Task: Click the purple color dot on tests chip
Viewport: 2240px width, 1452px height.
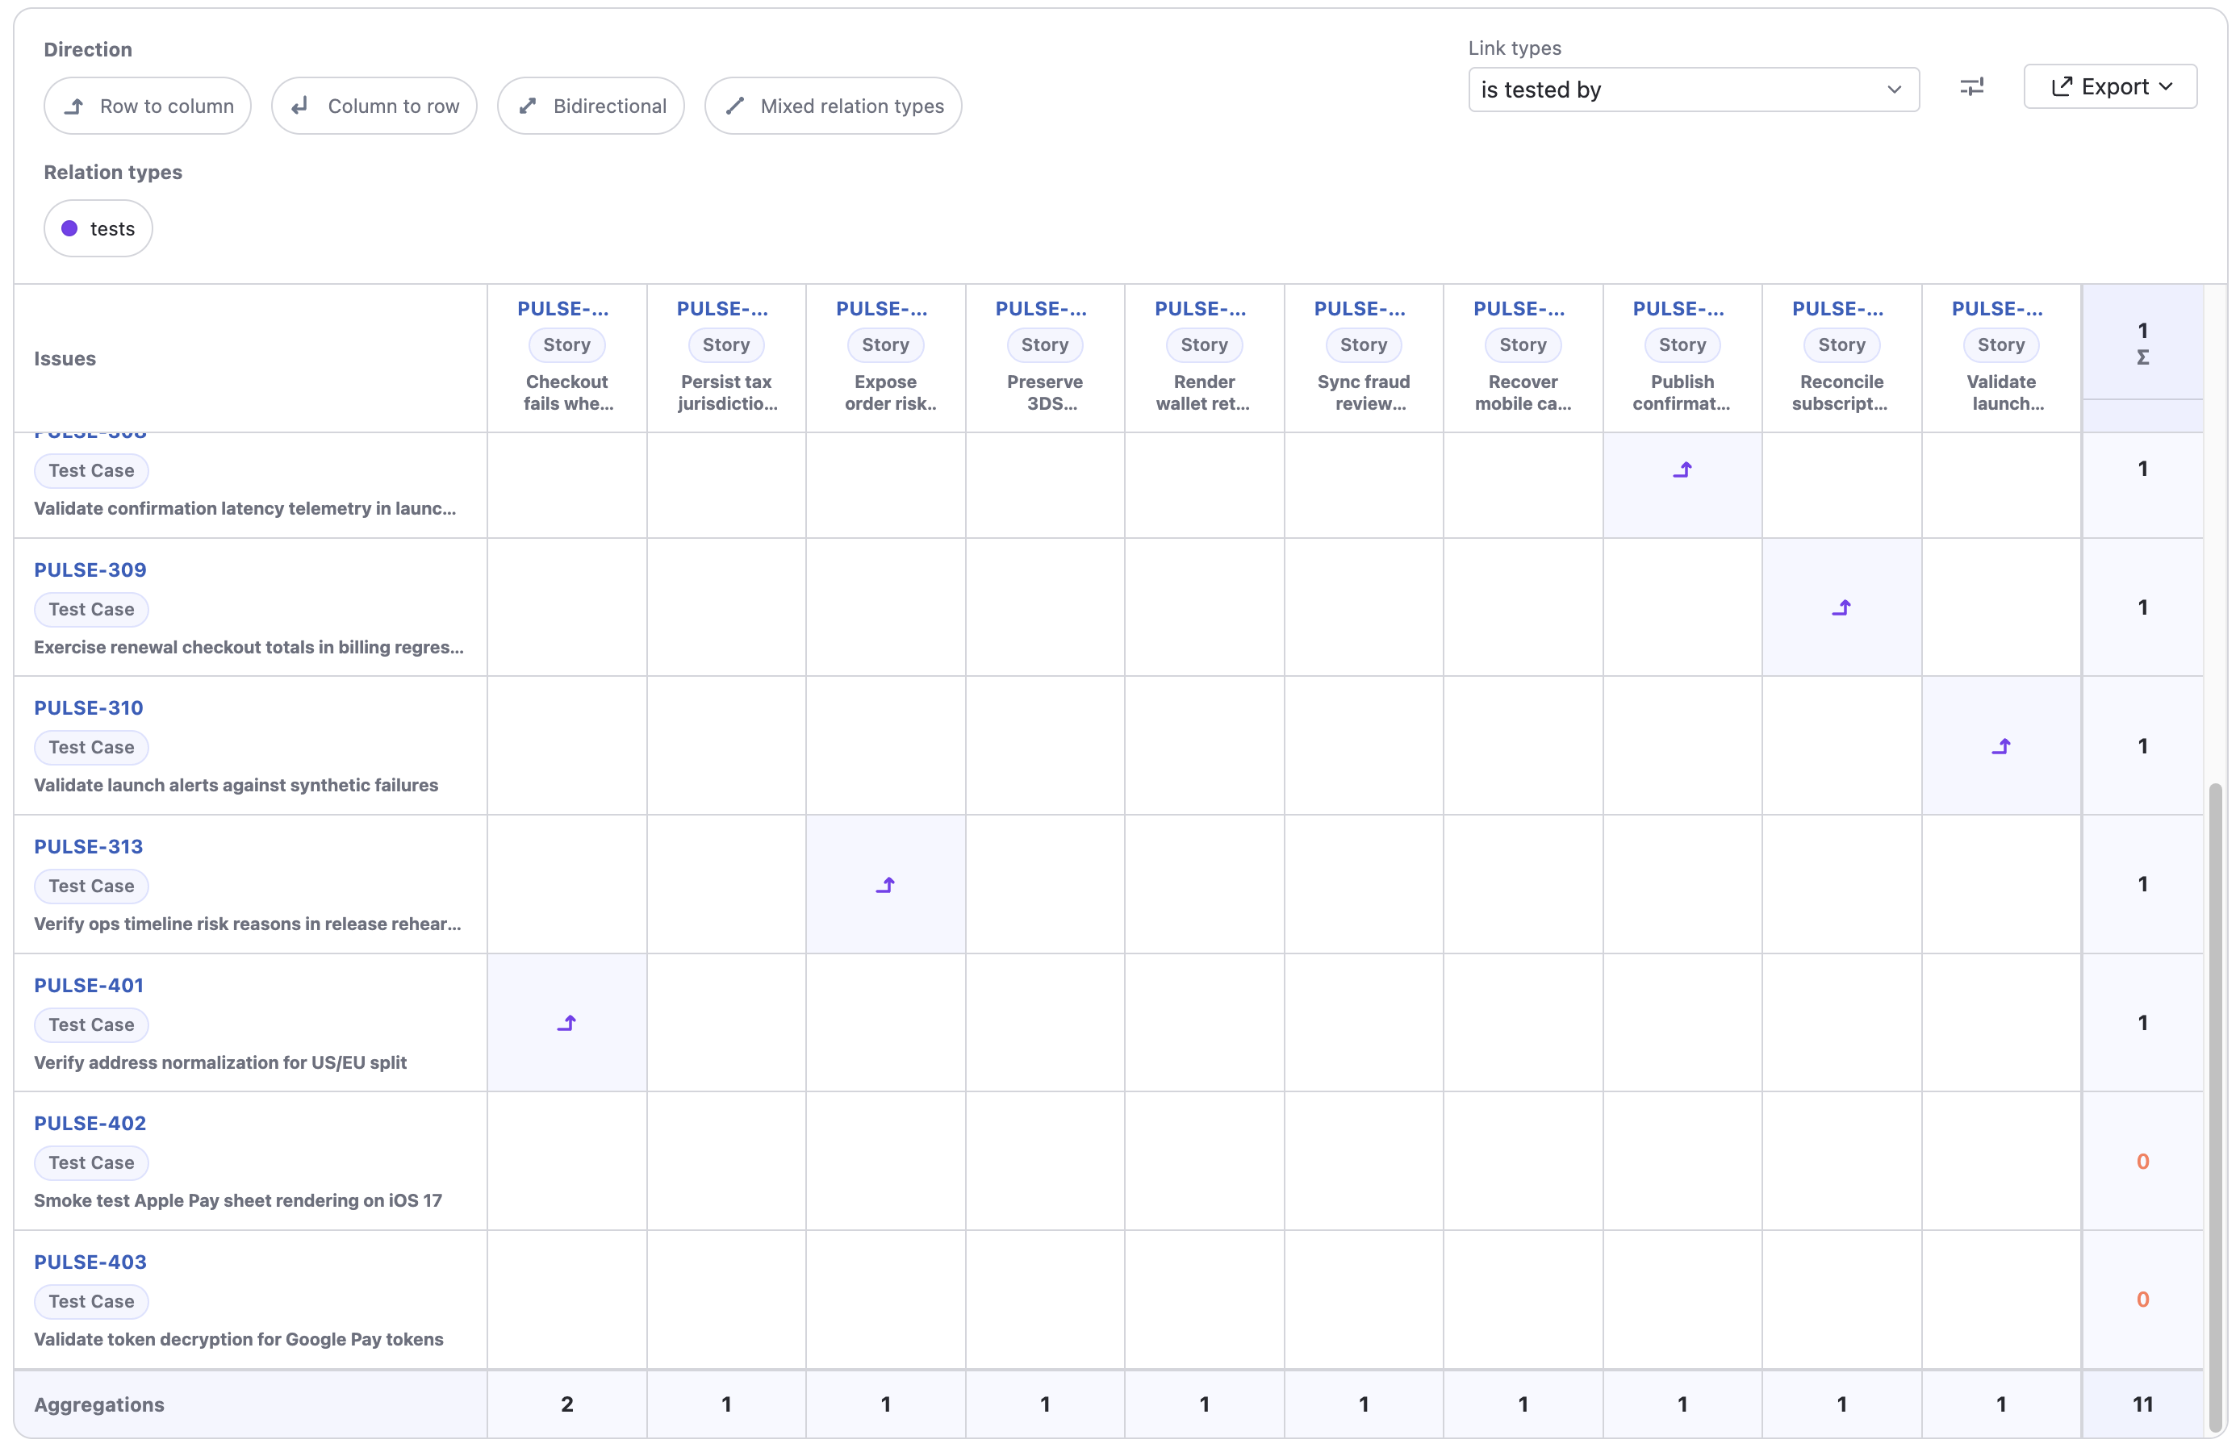Action: tap(69, 227)
